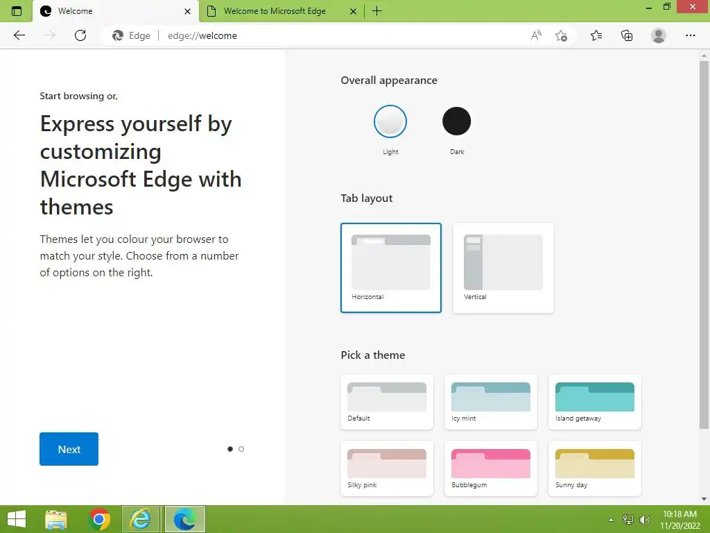710x533 pixels.
Task: Select the second page indicator dot
Action: [241, 449]
